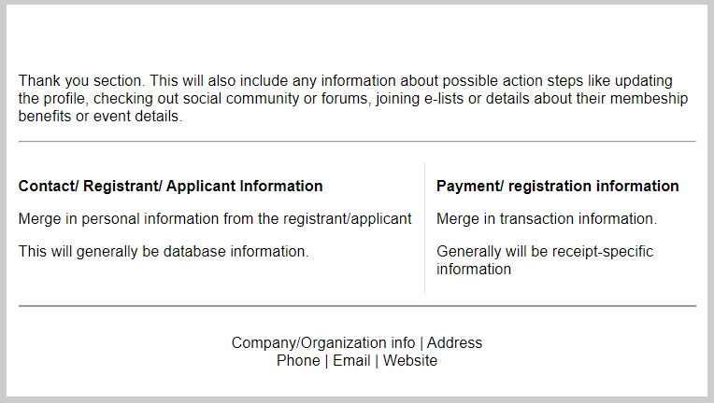This screenshot has width=714, height=403.
Task: Open the Website footer text
Action: (410, 360)
